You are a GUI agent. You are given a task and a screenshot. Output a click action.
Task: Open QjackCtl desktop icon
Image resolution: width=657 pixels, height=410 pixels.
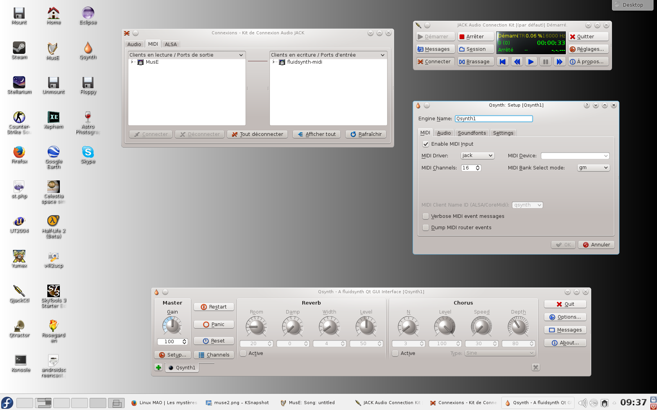point(19,294)
